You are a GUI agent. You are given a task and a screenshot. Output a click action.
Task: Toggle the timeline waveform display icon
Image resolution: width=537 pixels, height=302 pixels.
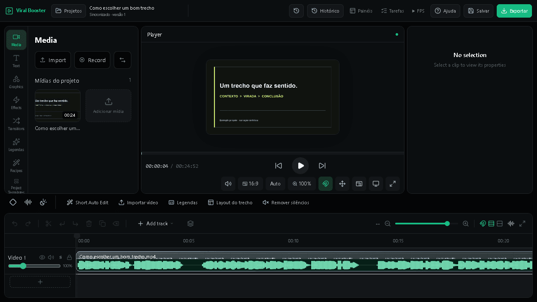511,224
